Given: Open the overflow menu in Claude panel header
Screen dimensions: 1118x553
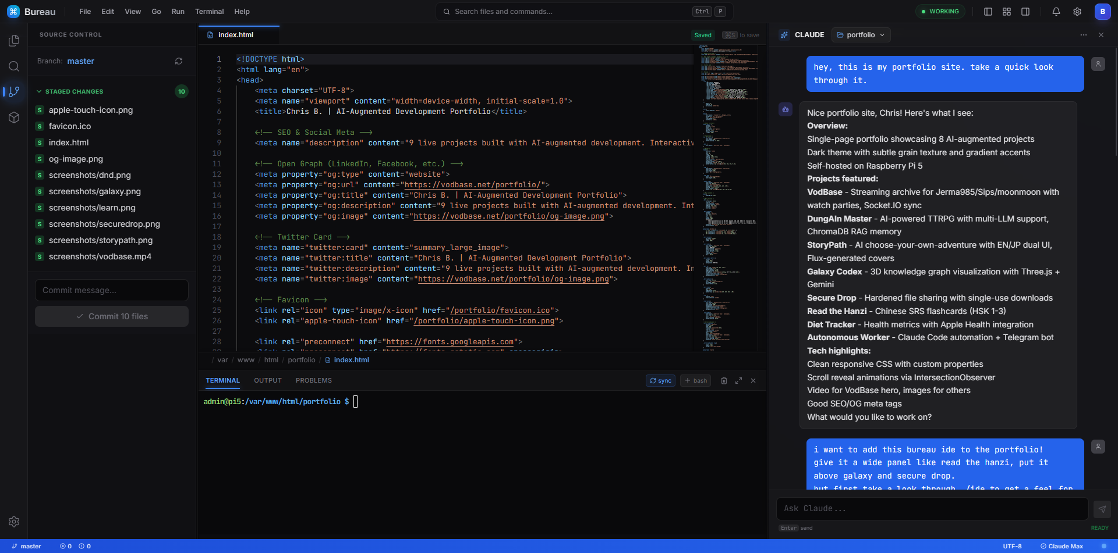Looking at the screenshot, I should pyautogui.click(x=1083, y=35).
